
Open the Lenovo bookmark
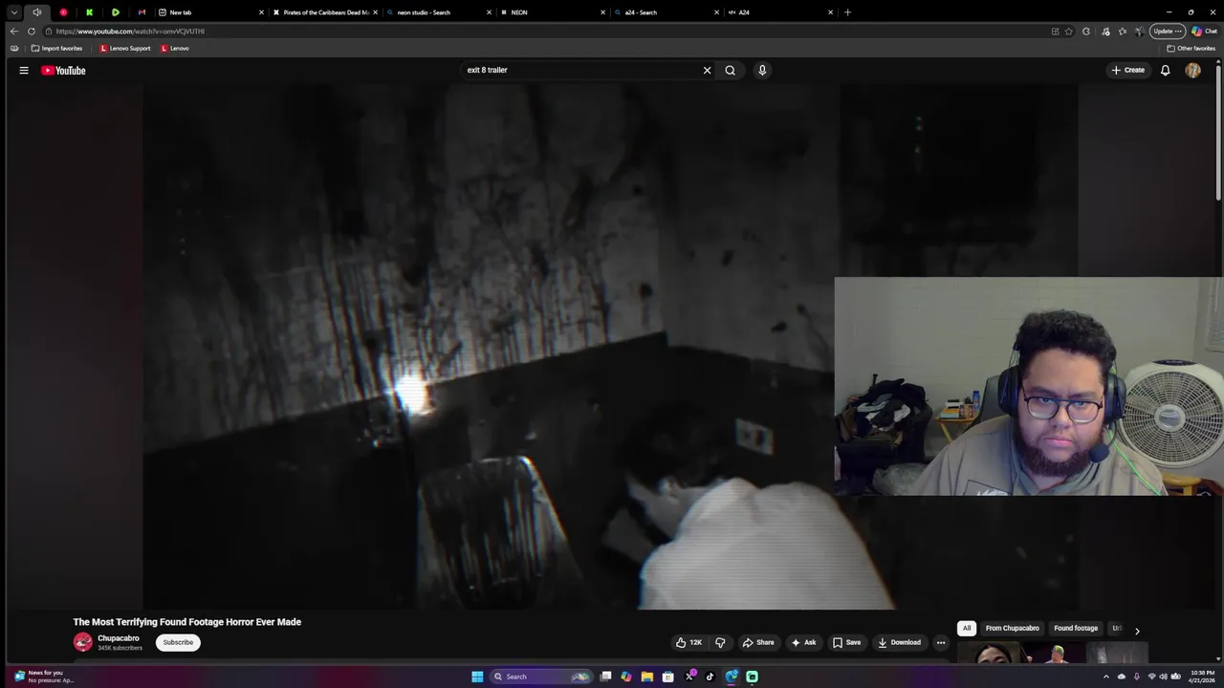175,48
